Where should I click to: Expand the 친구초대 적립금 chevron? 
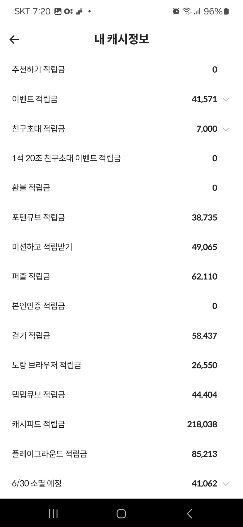pyautogui.click(x=225, y=129)
